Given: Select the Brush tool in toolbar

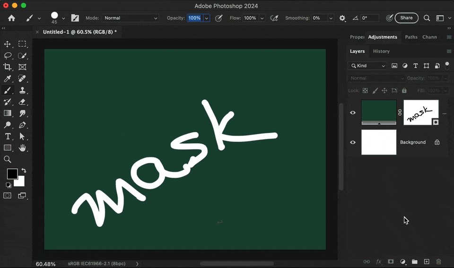Looking at the screenshot, I should [8, 90].
